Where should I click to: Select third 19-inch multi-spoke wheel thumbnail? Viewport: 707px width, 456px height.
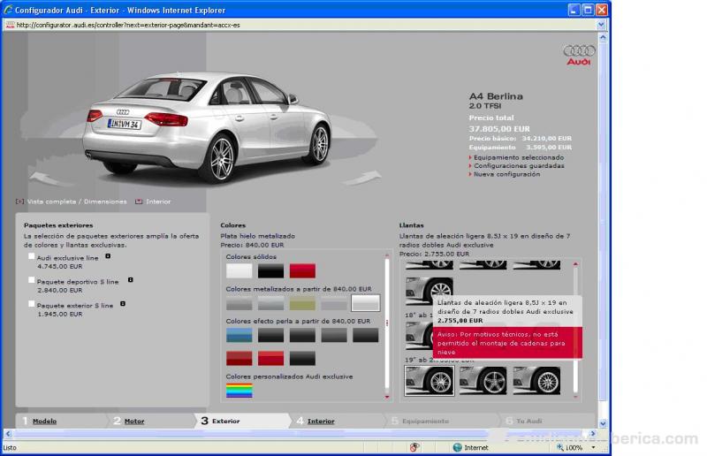[537, 381]
